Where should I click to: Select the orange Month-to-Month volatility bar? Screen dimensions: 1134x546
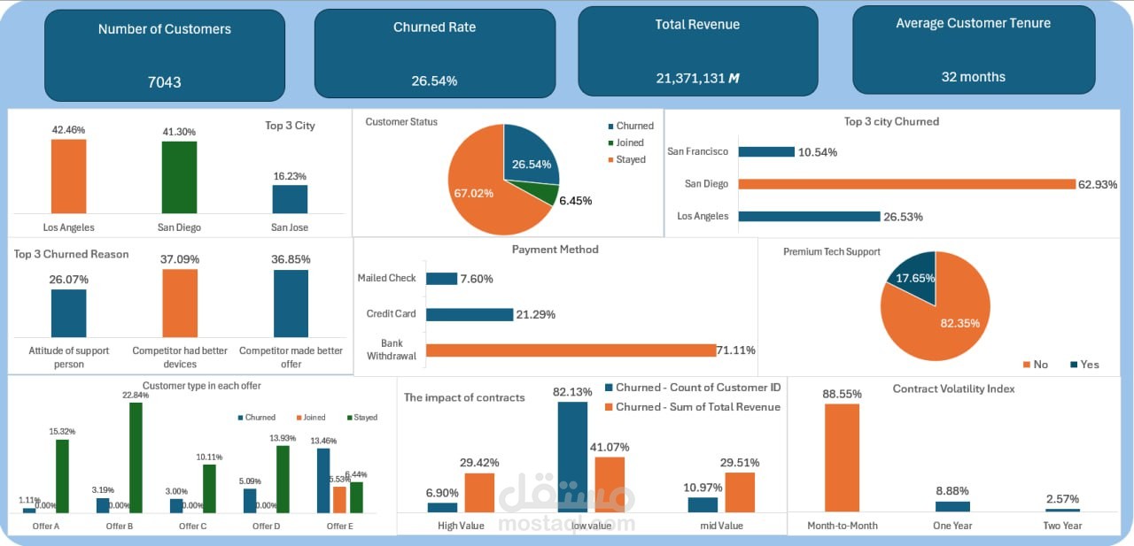pyautogui.click(x=842, y=458)
